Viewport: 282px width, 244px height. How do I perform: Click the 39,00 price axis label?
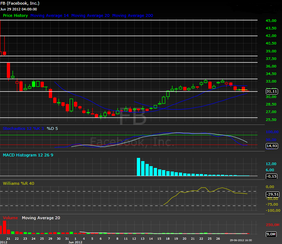(271, 51)
